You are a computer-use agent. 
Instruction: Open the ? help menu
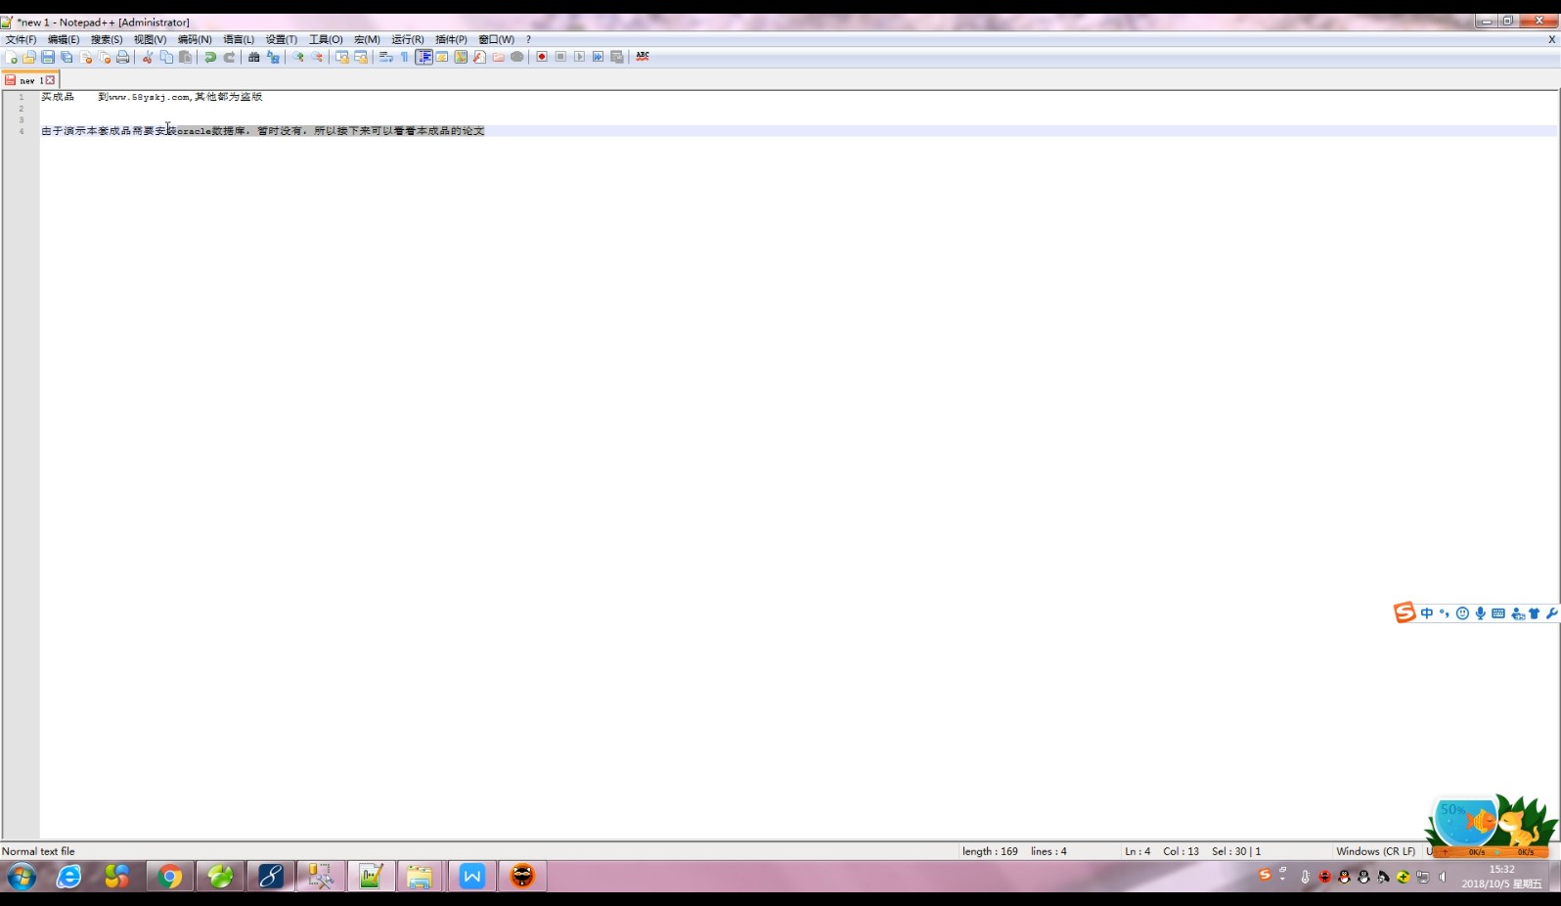528,40
